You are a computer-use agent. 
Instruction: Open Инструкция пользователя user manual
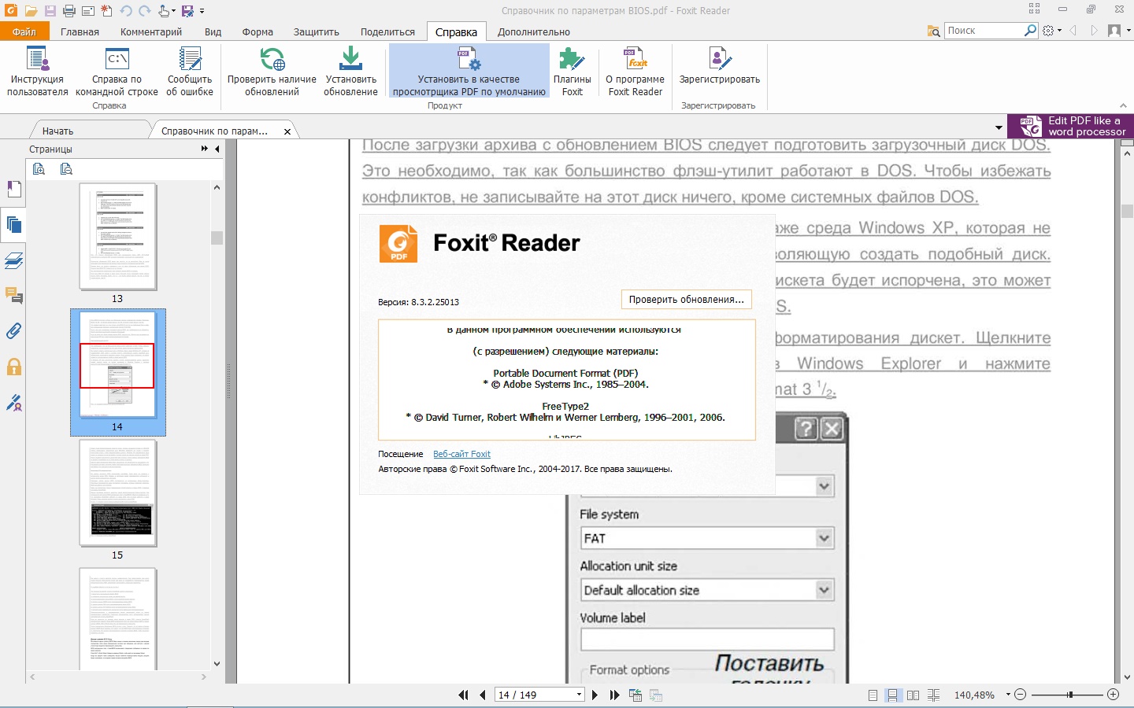click(37, 72)
